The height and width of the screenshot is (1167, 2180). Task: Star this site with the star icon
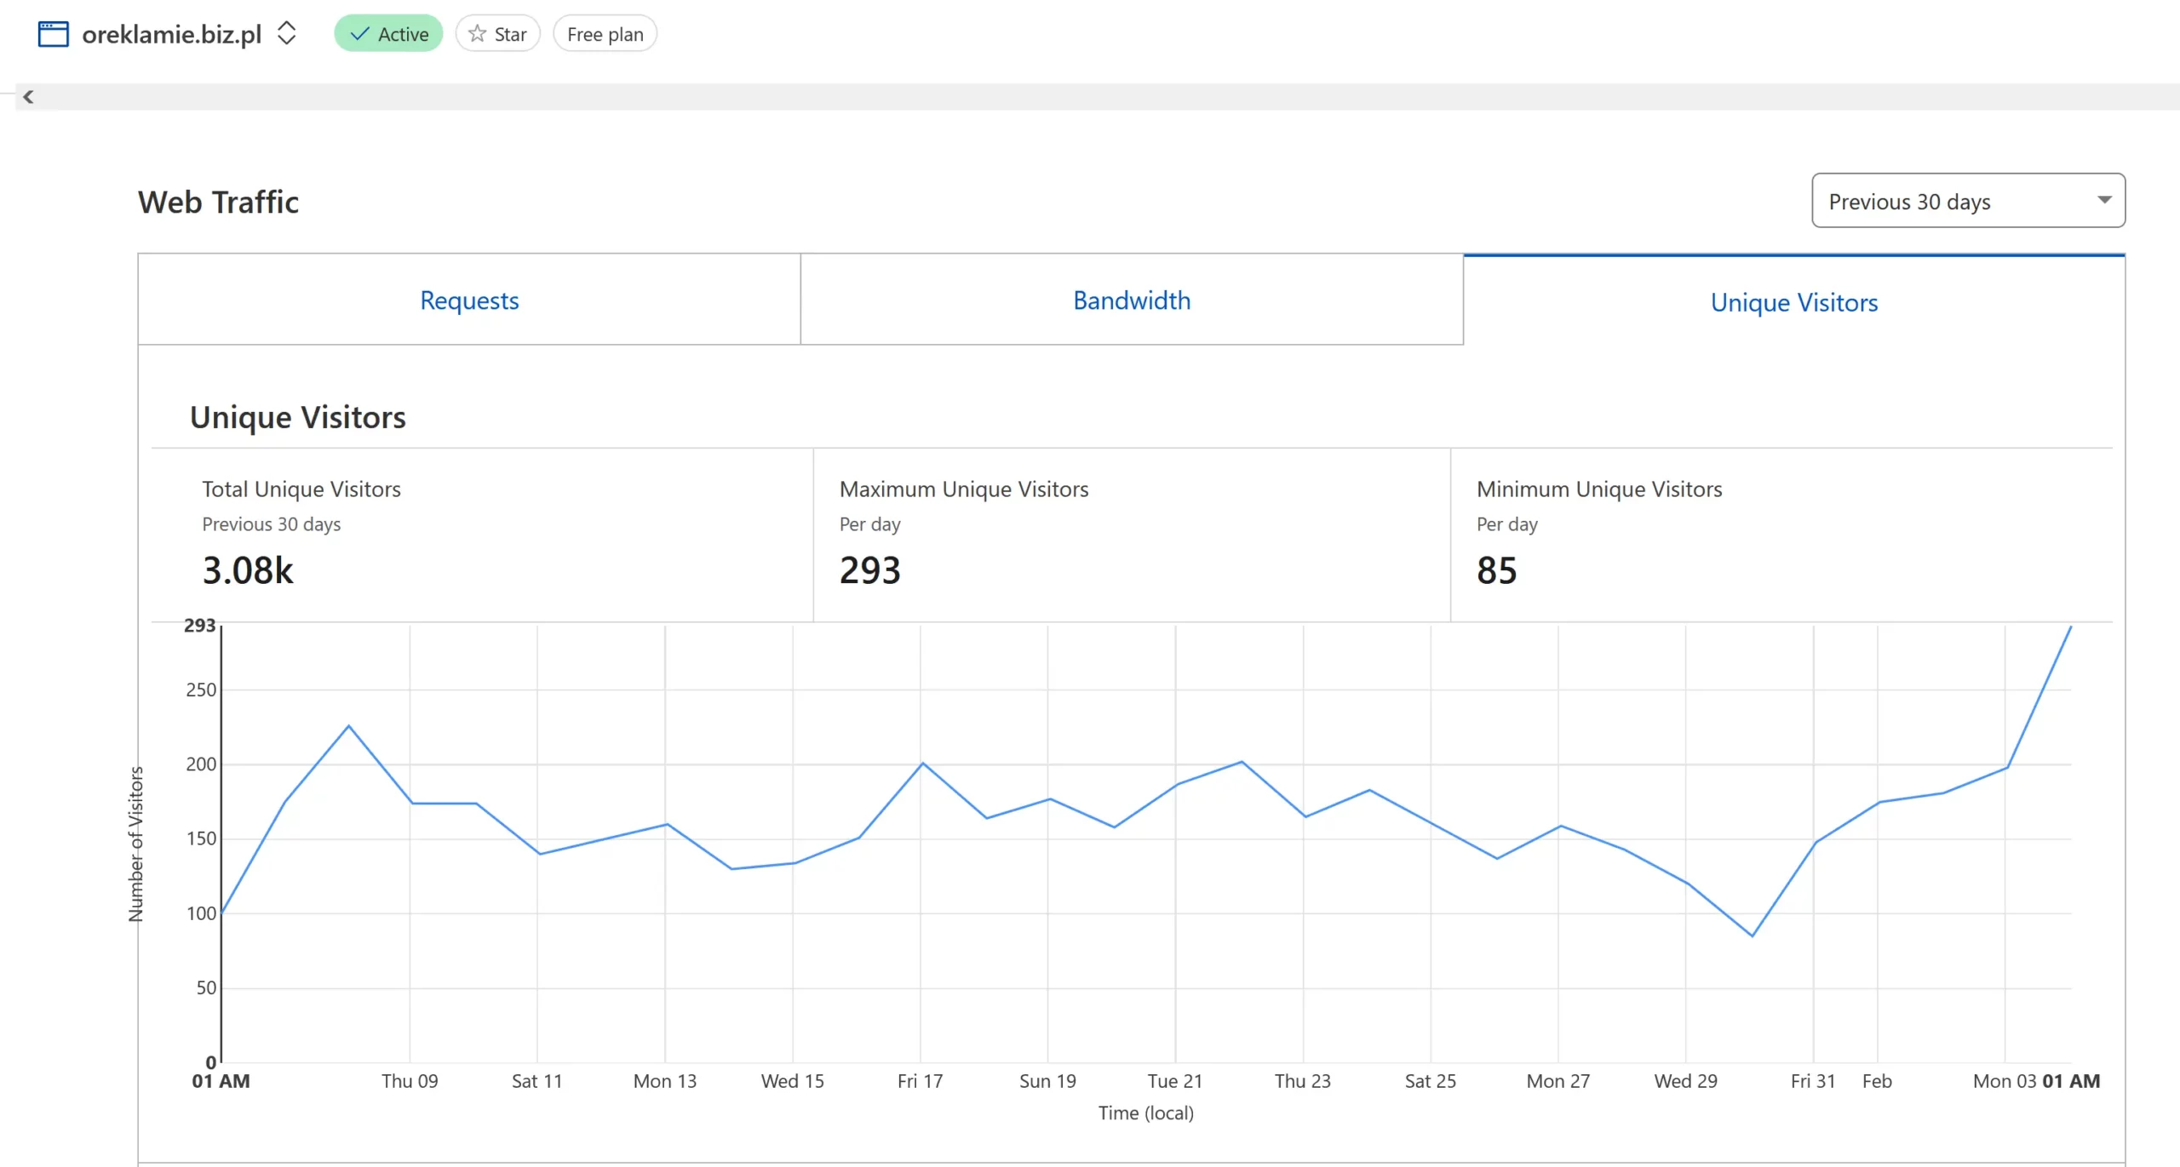[x=478, y=34]
